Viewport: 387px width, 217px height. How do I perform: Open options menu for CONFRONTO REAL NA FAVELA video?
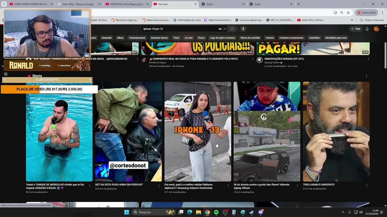click(253, 59)
